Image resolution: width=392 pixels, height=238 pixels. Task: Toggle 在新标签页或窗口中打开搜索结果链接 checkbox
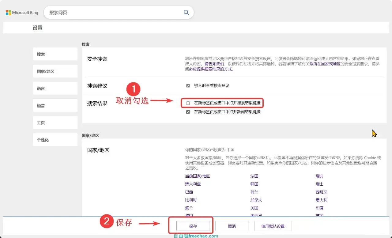(188, 103)
